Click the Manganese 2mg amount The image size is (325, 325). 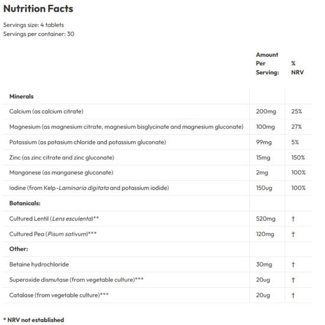pyautogui.click(x=262, y=173)
